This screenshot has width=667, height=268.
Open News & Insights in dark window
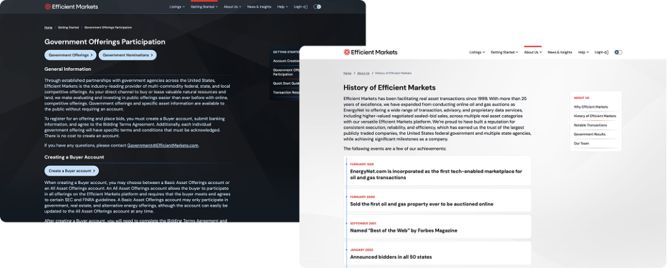click(259, 7)
